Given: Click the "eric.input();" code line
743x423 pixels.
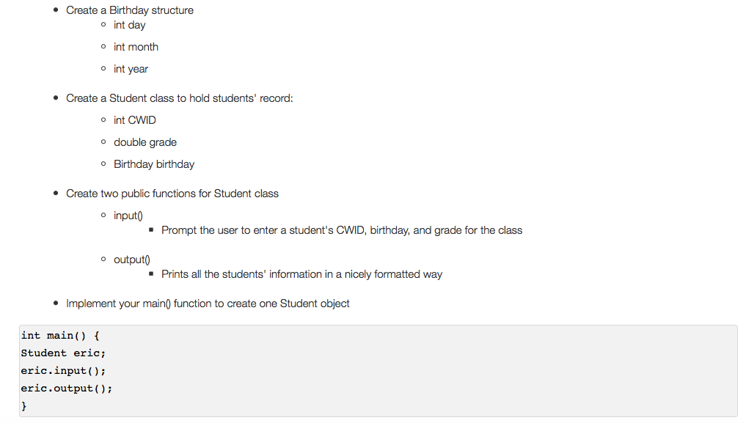Looking at the screenshot, I should point(63,371).
